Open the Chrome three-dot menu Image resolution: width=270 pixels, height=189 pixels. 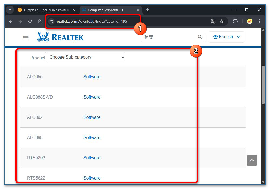tap(259, 21)
